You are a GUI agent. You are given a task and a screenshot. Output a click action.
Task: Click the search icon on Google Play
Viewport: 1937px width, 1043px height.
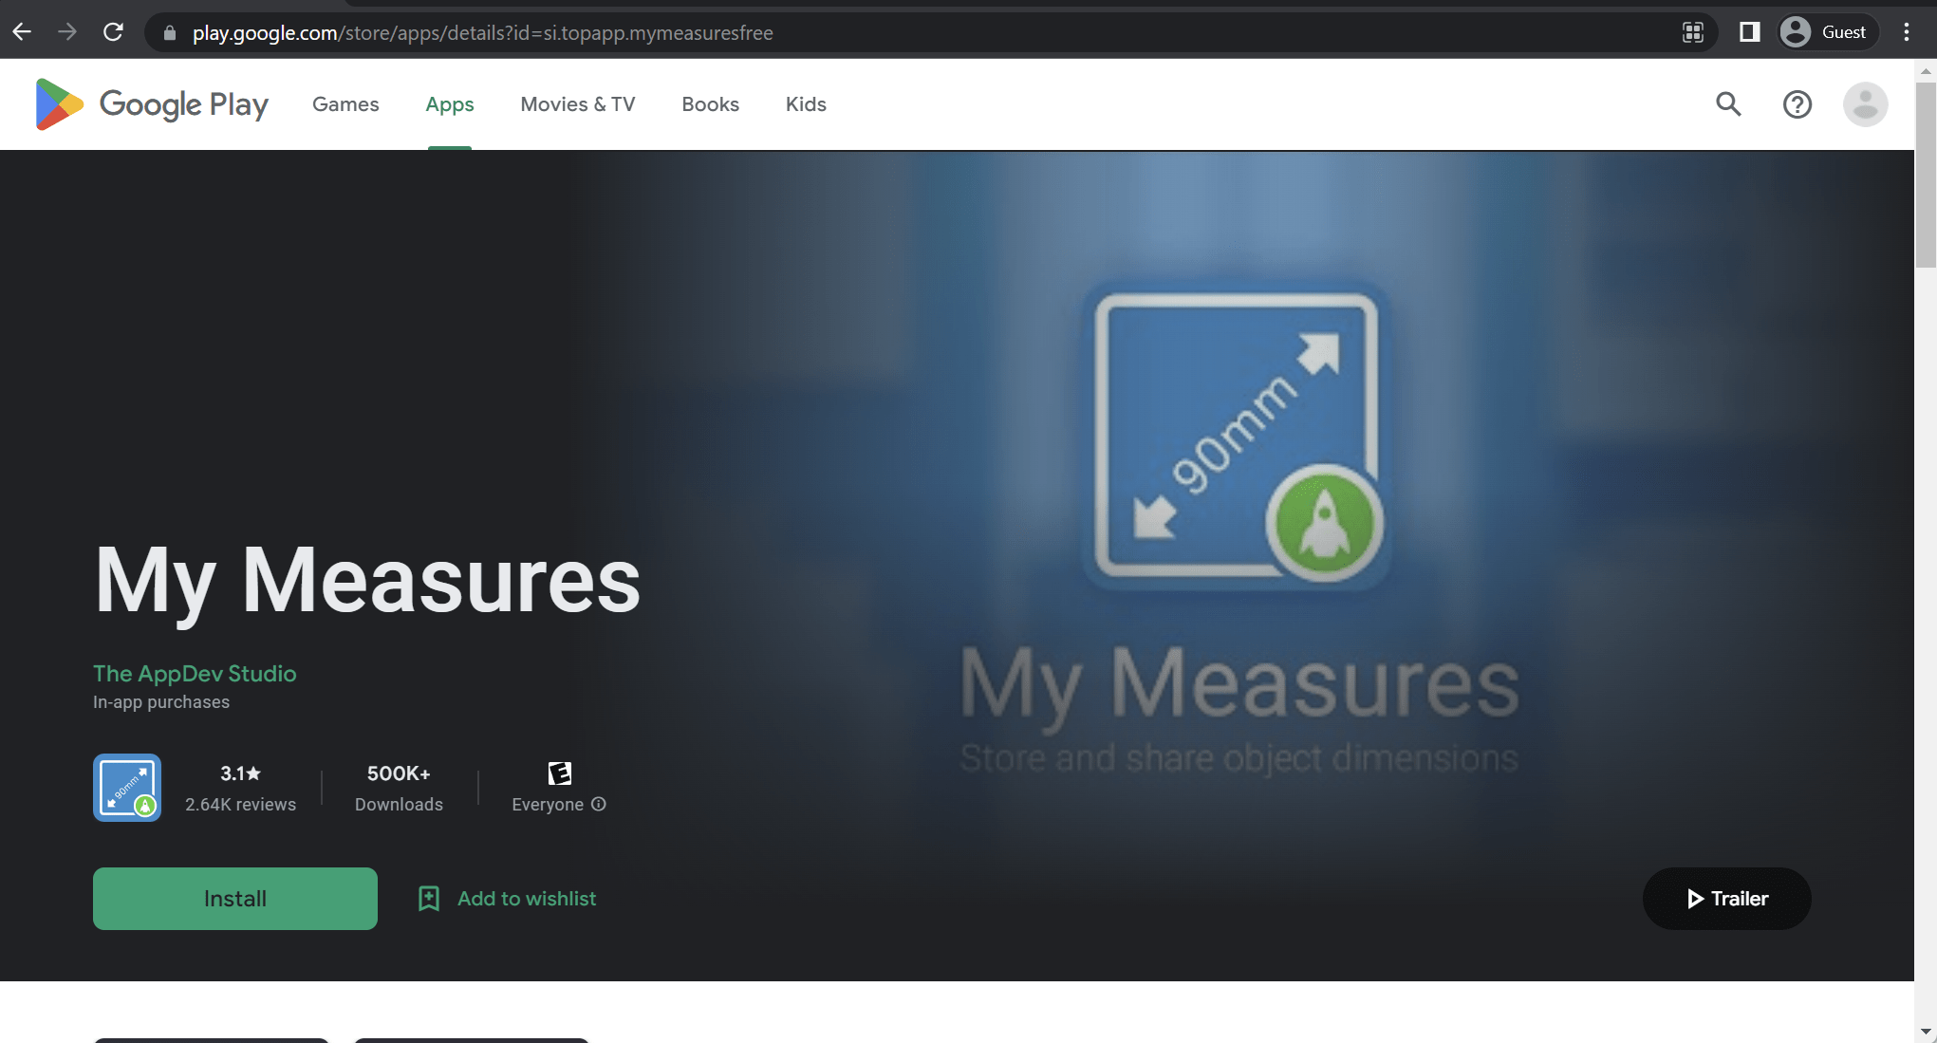pos(1730,104)
